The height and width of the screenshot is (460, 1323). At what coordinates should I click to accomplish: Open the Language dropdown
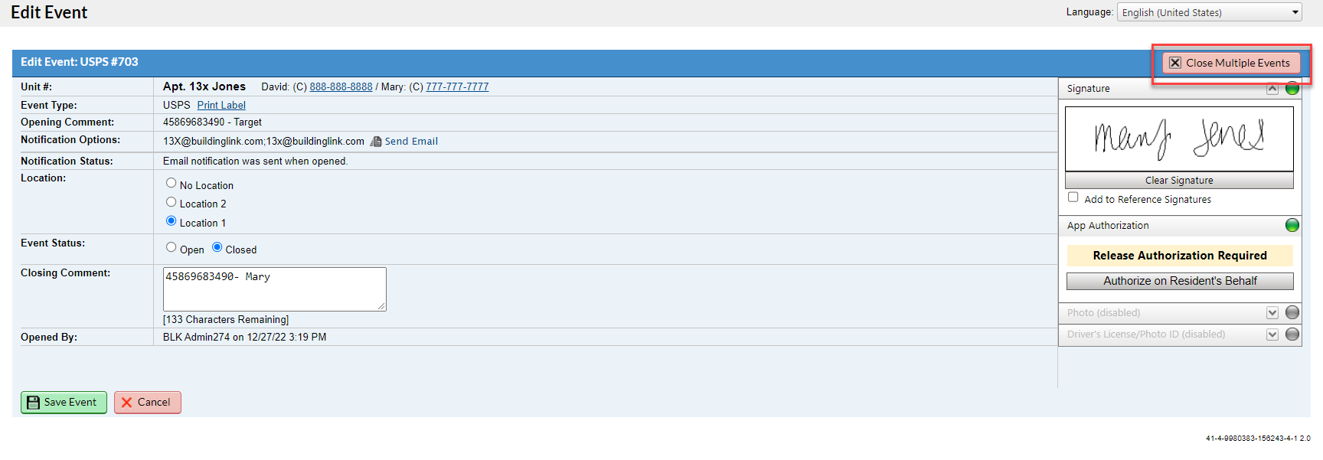click(x=1208, y=11)
